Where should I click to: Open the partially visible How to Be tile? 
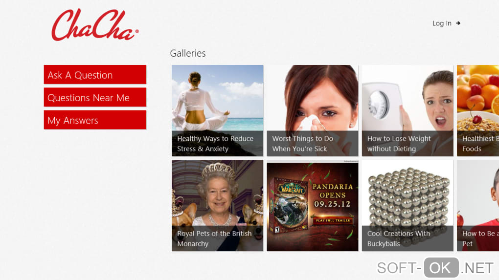click(x=478, y=205)
